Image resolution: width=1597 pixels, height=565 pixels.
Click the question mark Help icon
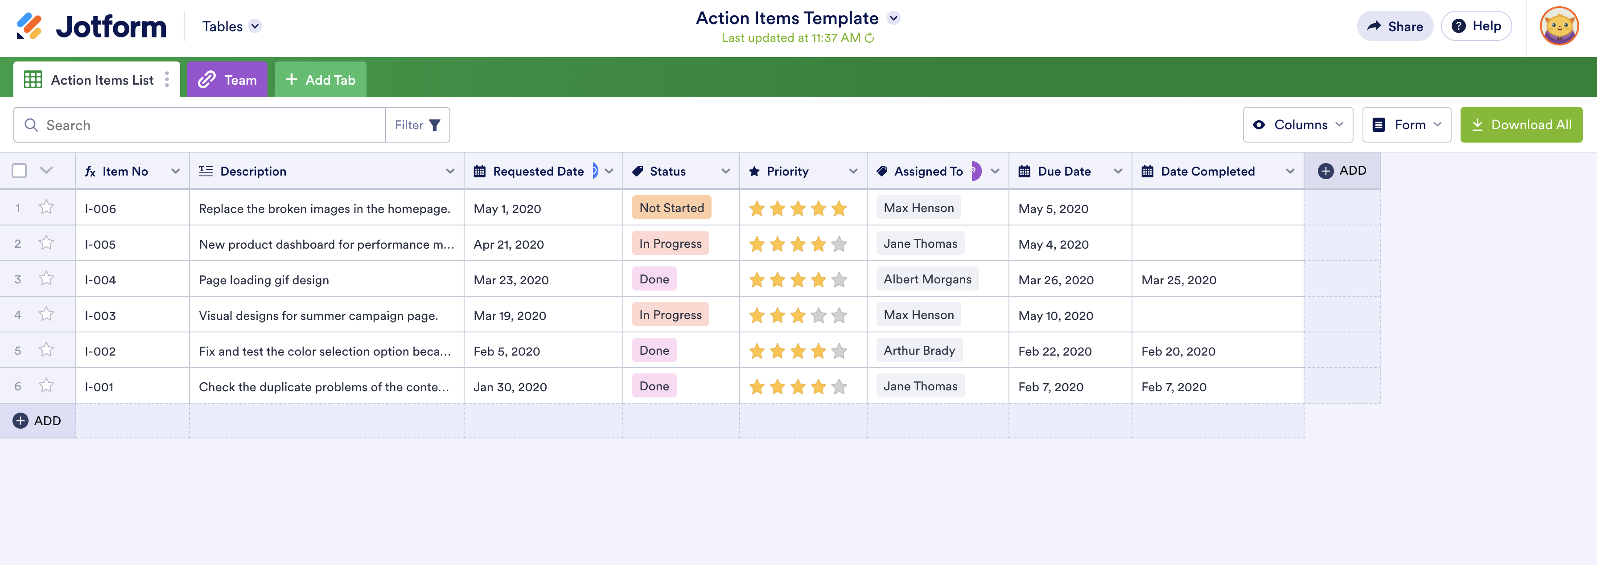[1459, 26]
